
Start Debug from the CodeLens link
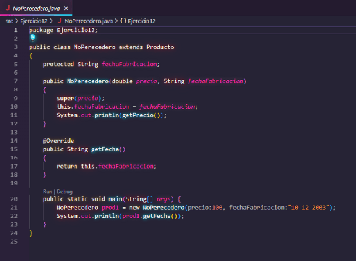(65, 191)
